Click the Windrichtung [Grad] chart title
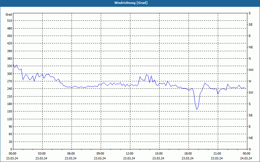The image size is (260, 162). (131, 3)
